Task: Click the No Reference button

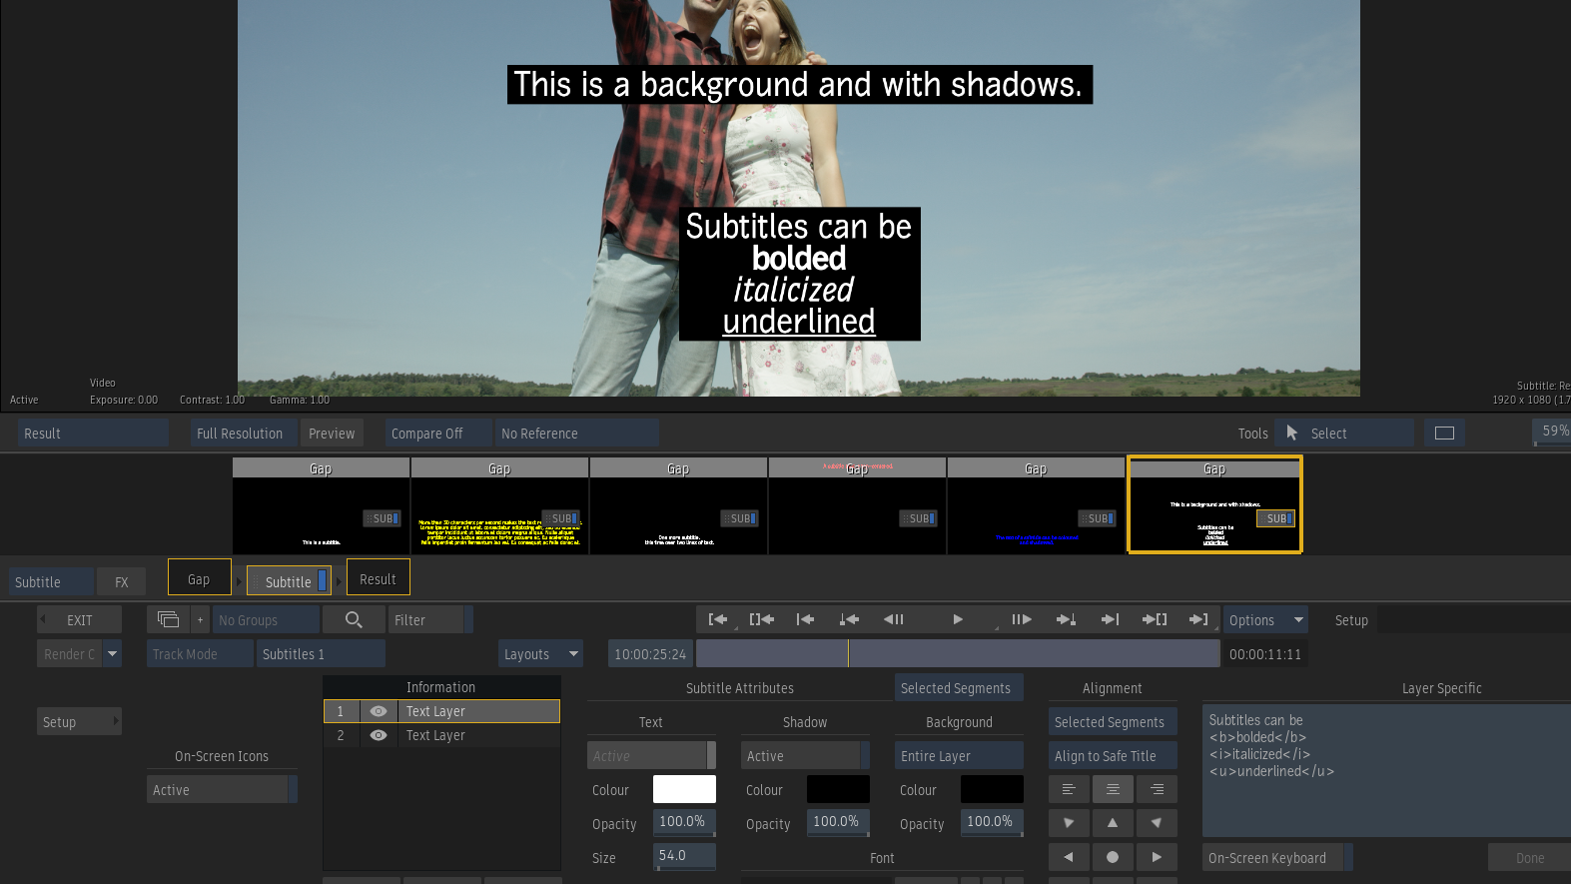Action: [577, 433]
